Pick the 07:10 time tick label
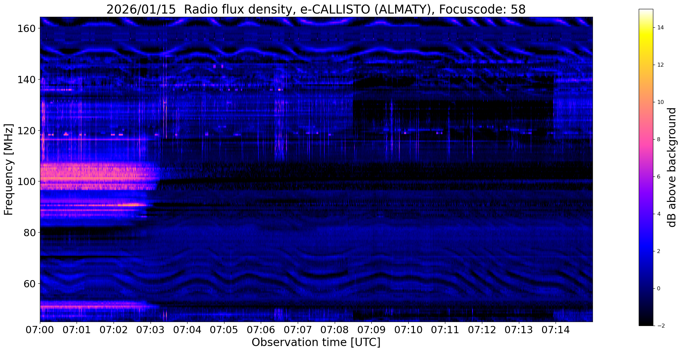Viewport: 682px width, 352px height. (x=408, y=330)
